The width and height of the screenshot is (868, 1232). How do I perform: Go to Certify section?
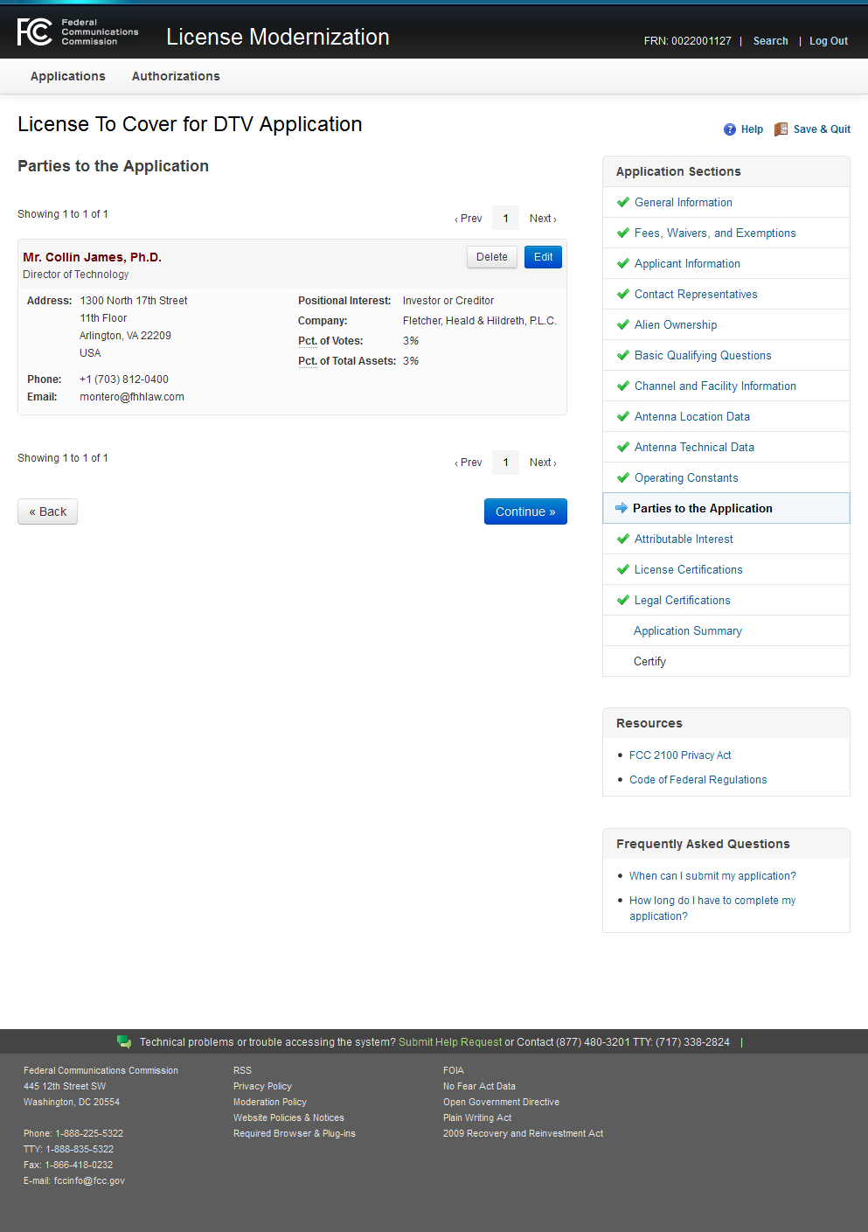tap(649, 661)
